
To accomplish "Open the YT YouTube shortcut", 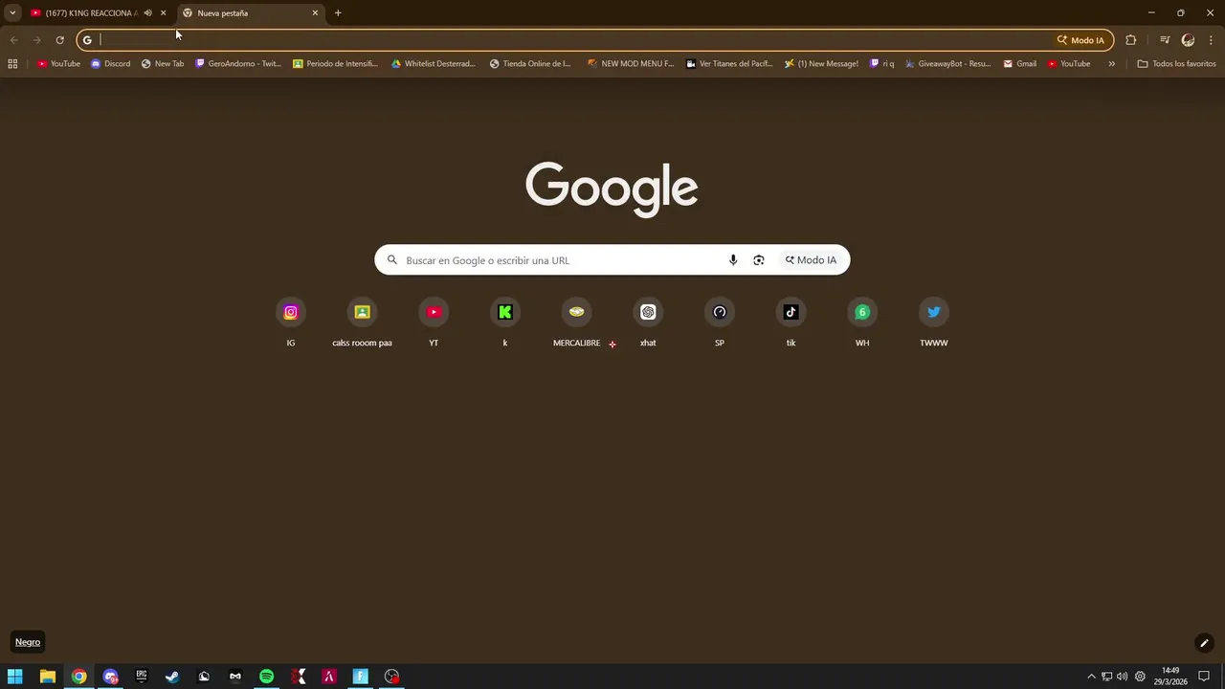I will coord(434,322).
